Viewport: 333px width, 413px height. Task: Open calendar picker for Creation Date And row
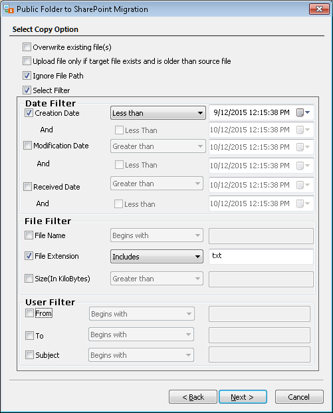click(x=303, y=130)
